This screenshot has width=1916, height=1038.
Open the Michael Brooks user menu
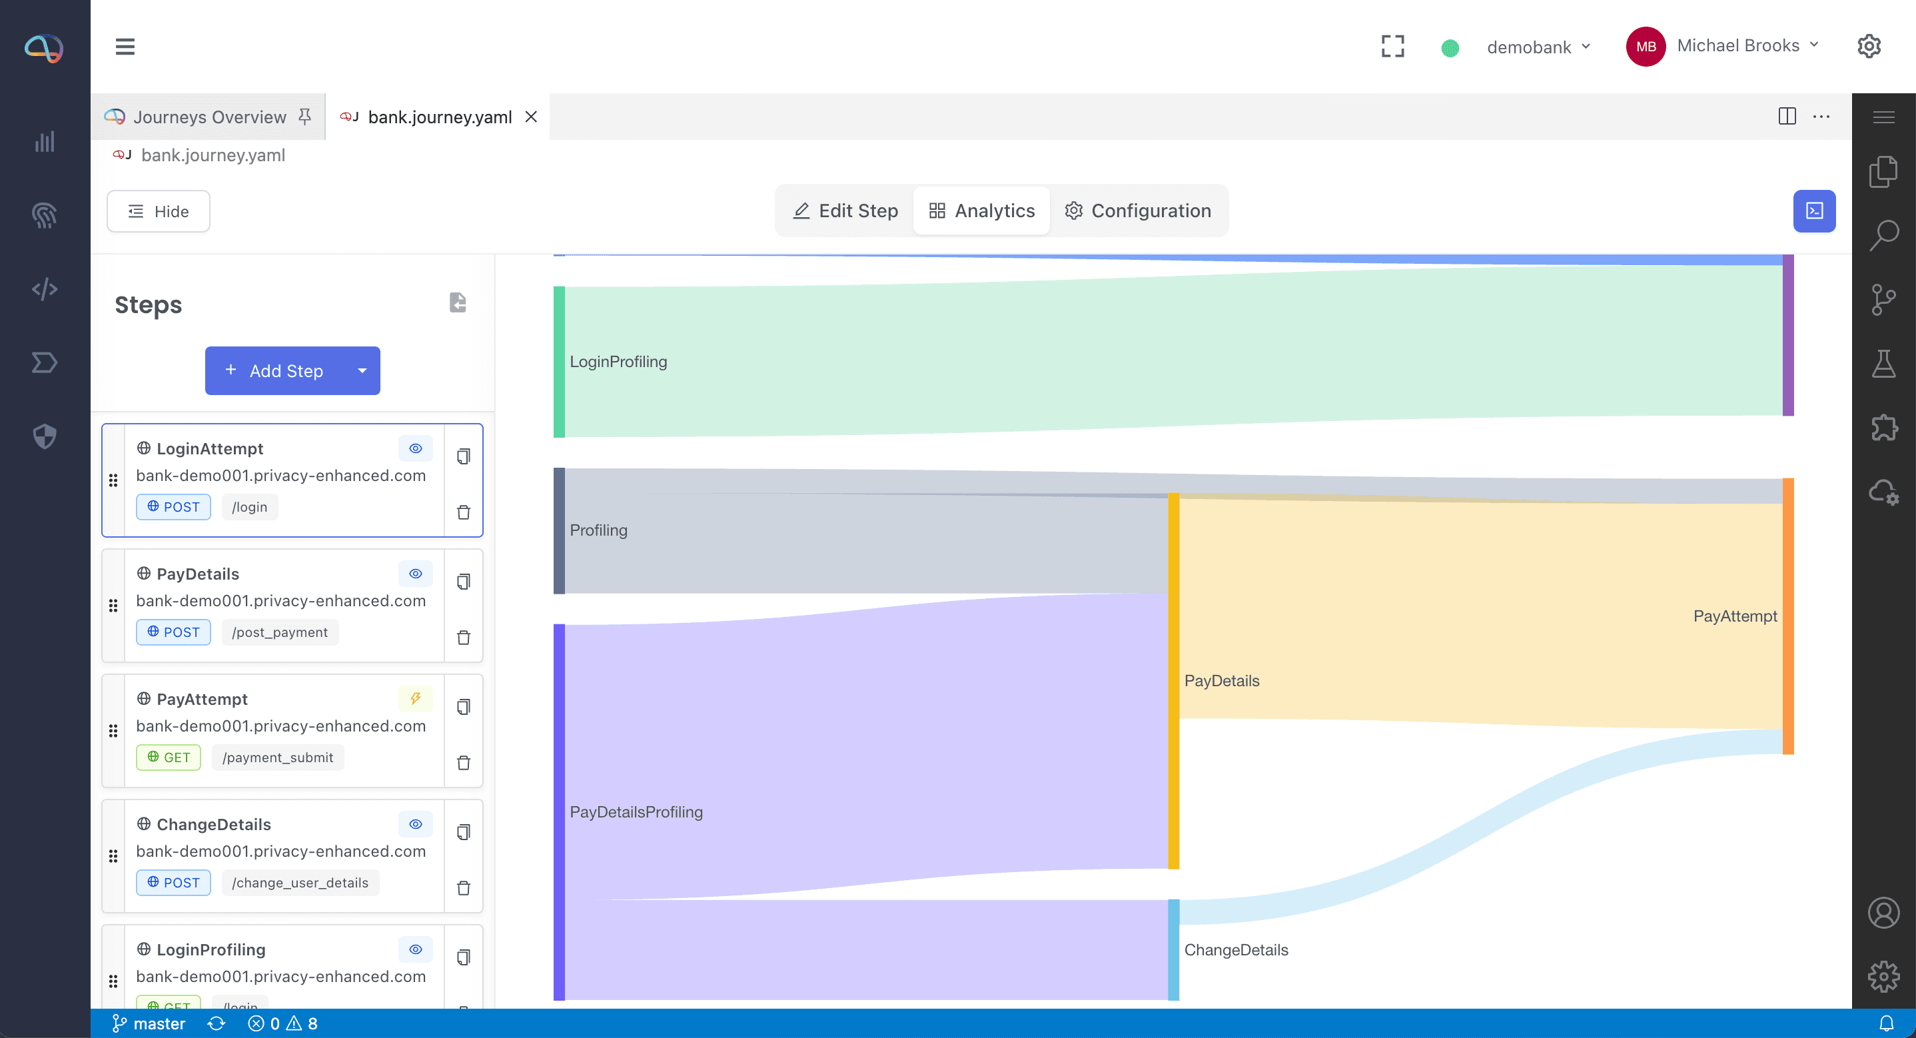pos(1737,46)
